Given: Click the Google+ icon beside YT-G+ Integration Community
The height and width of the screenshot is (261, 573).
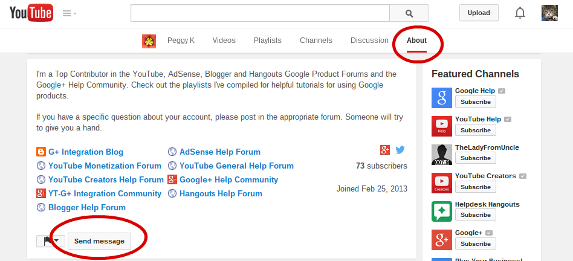Looking at the screenshot, I should [x=41, y=193].
